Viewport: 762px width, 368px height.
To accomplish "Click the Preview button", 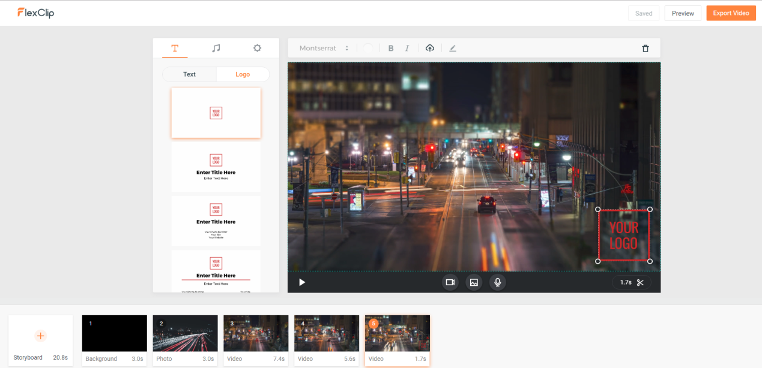I will [x=683, y=13].
